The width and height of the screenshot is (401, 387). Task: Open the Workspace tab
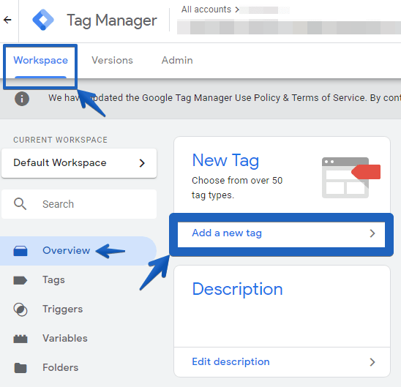pyautogui.click(x=41, y=61)
